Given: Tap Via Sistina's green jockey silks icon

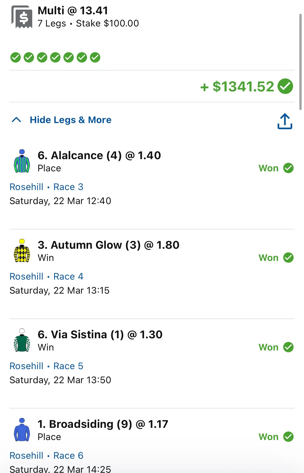Looking at the screenshot, I should pyautogui.click(x=22, y=340).
